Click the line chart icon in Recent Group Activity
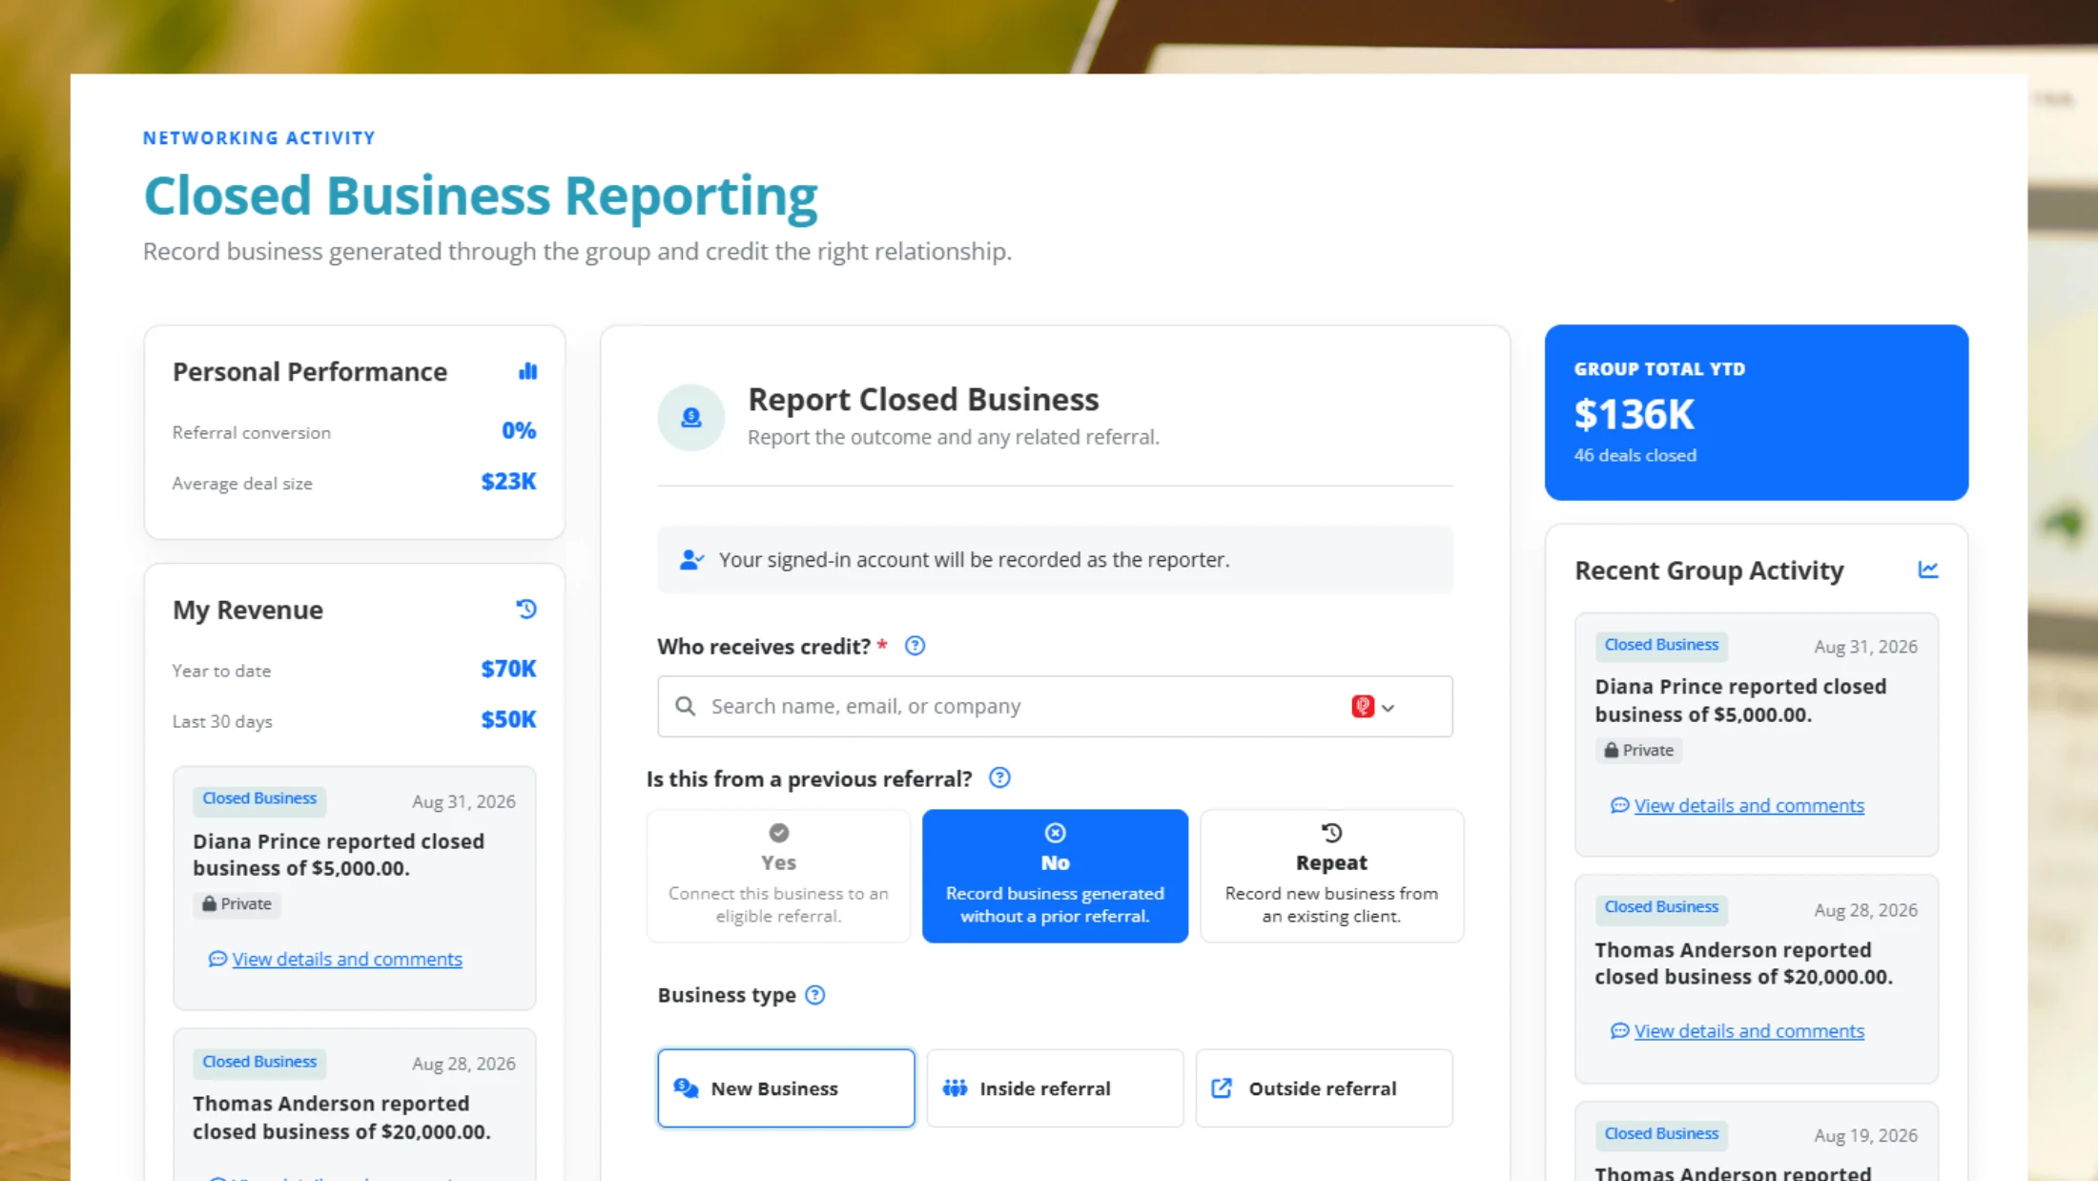Image resolution: width=2098 pixels, height=1181 pixels. pos(1927,570)
